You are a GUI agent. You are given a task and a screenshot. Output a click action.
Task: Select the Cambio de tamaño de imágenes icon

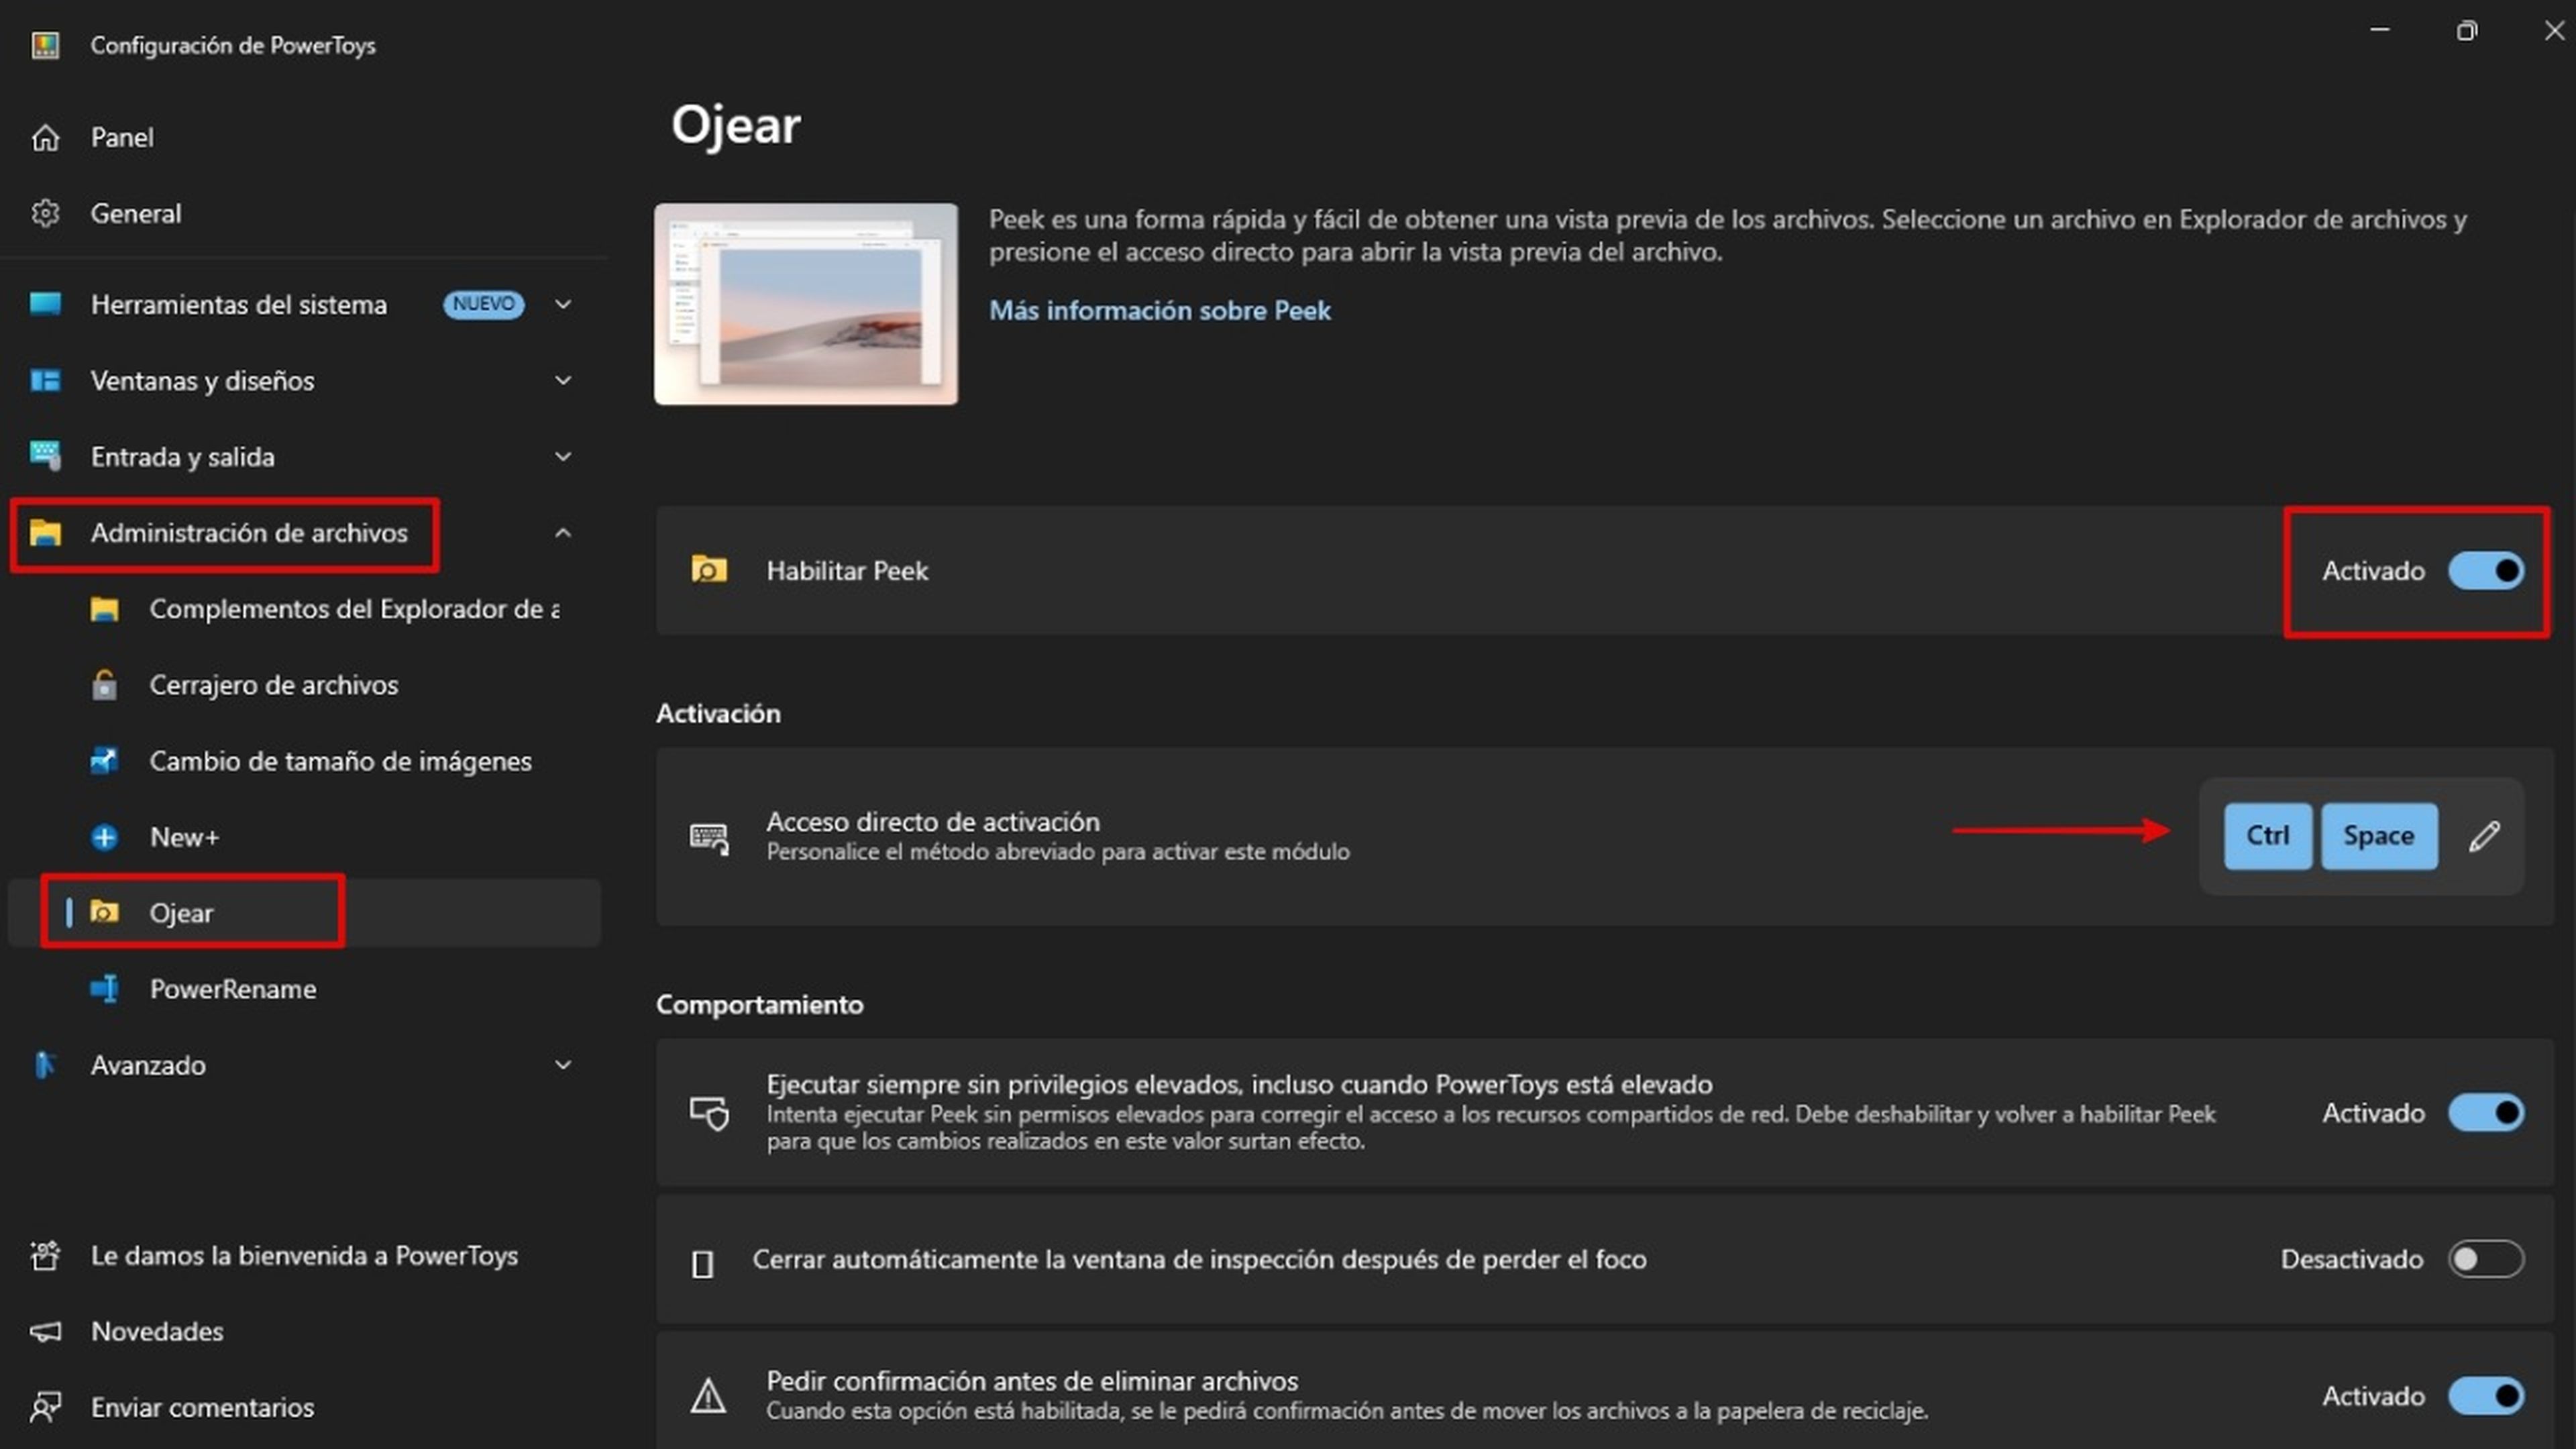104,761
